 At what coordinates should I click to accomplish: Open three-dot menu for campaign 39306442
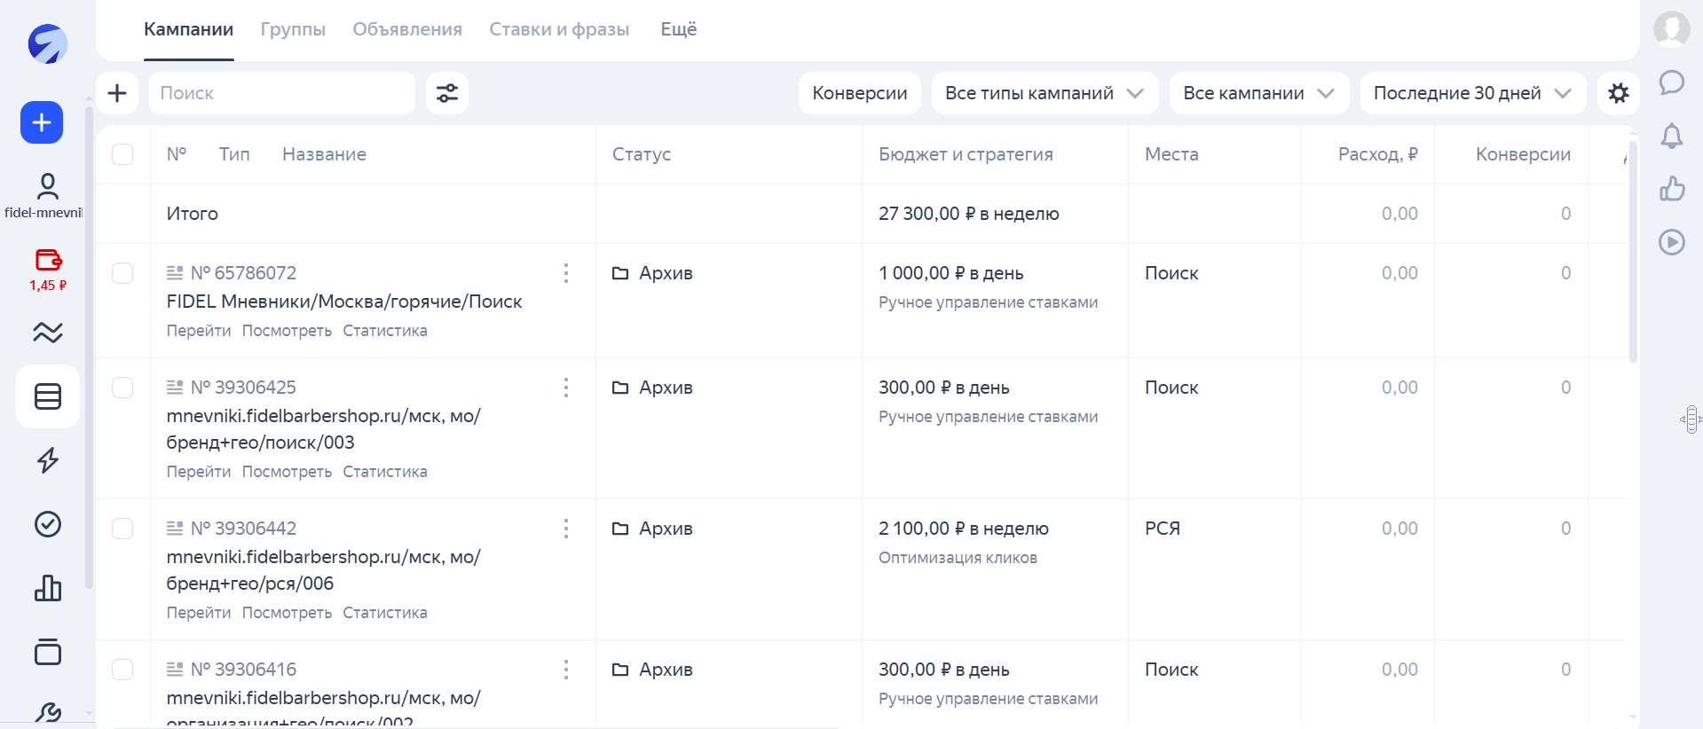[566, 529]
